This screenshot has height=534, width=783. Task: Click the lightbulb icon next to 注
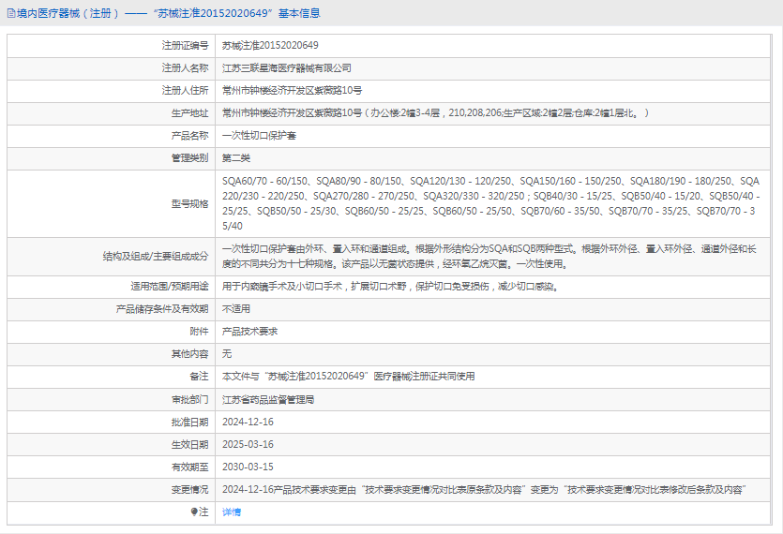click(x=194, y=512)
